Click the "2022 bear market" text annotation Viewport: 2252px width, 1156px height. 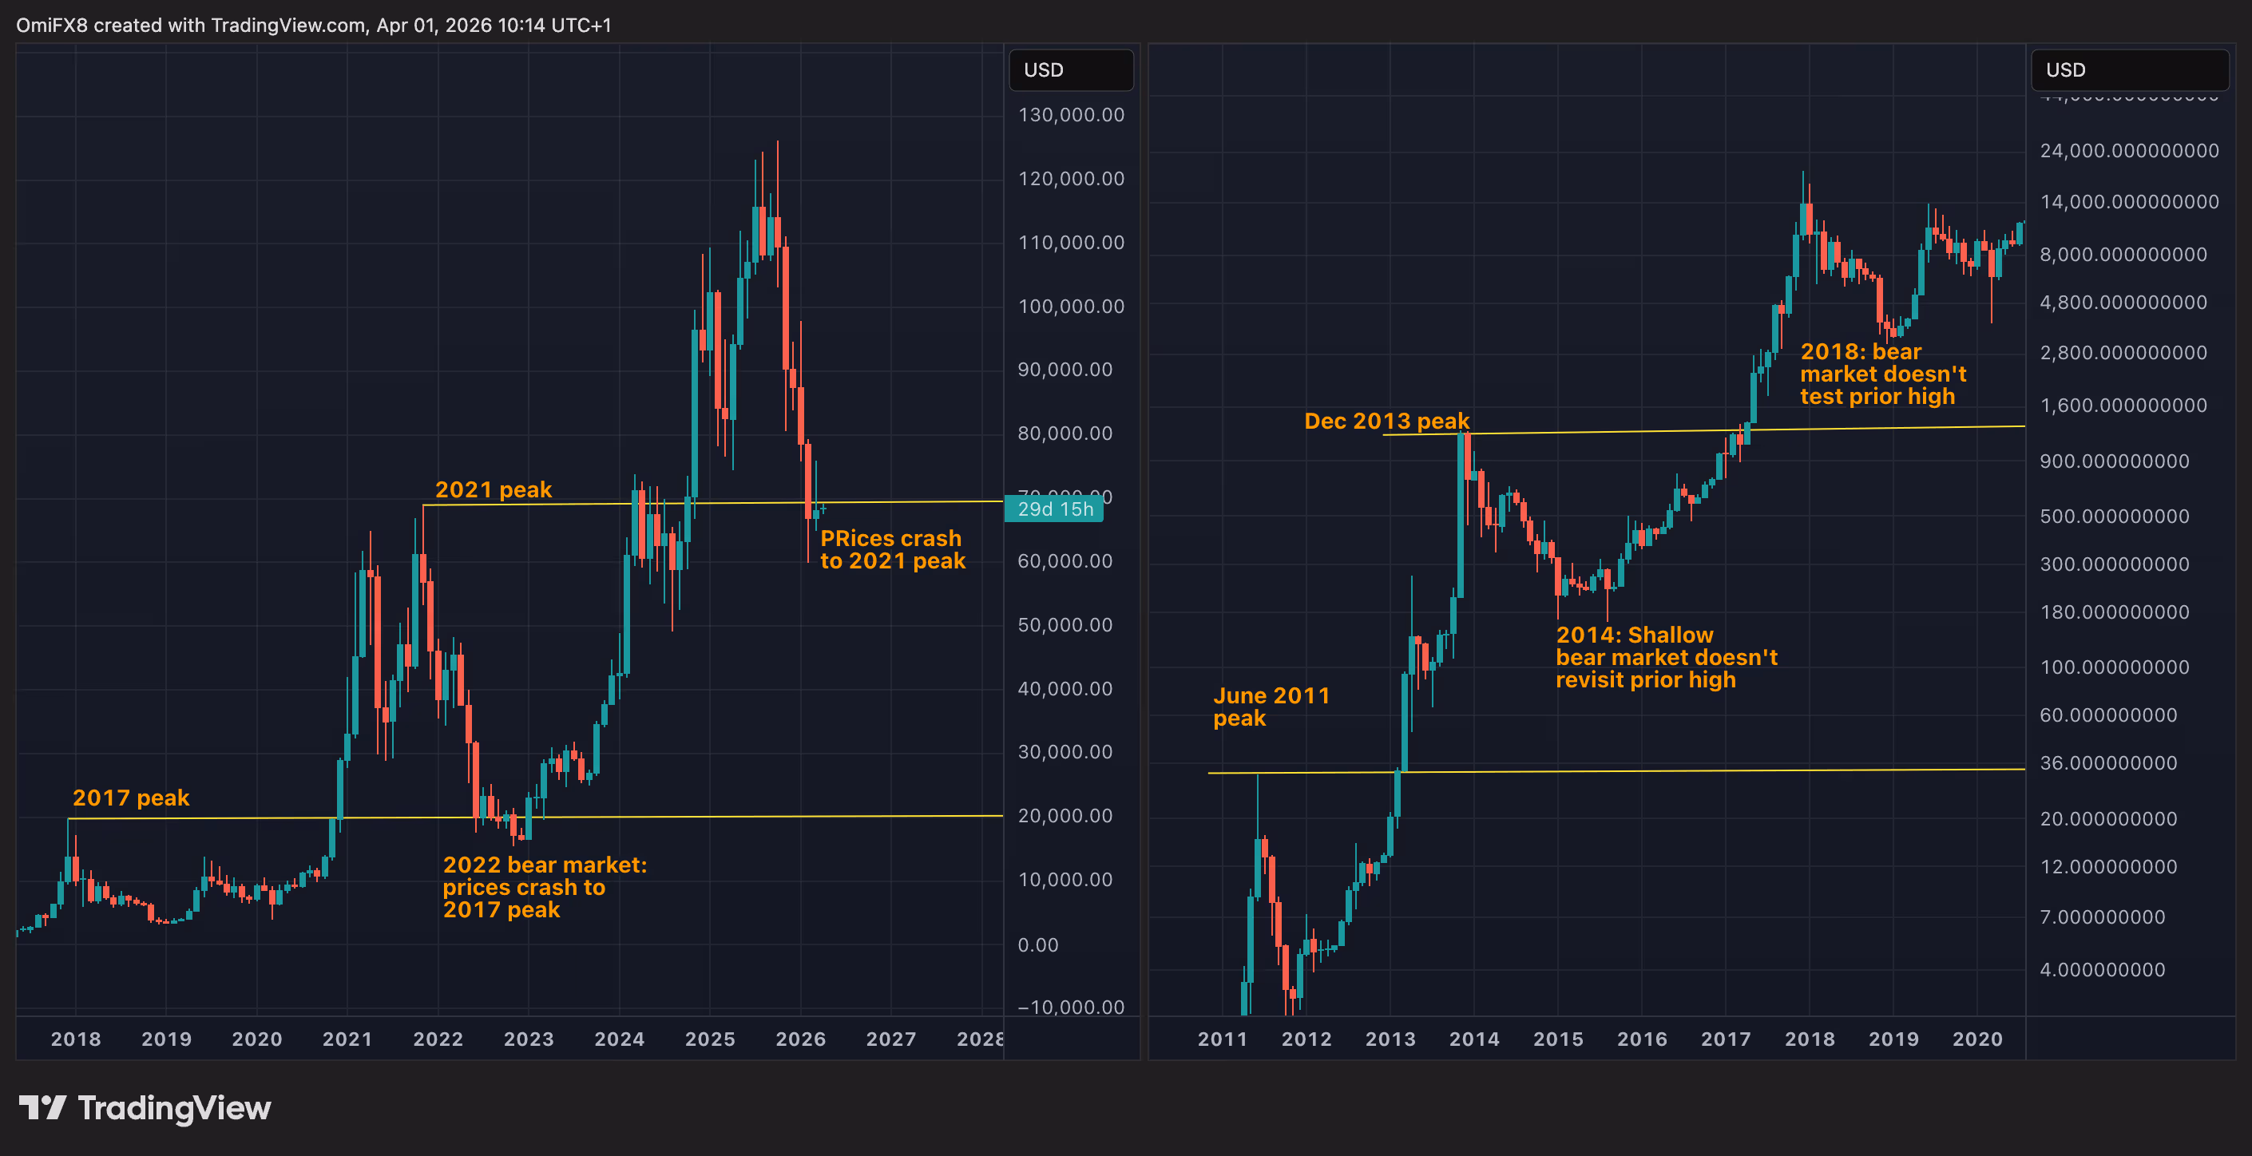tap(544, 887)
